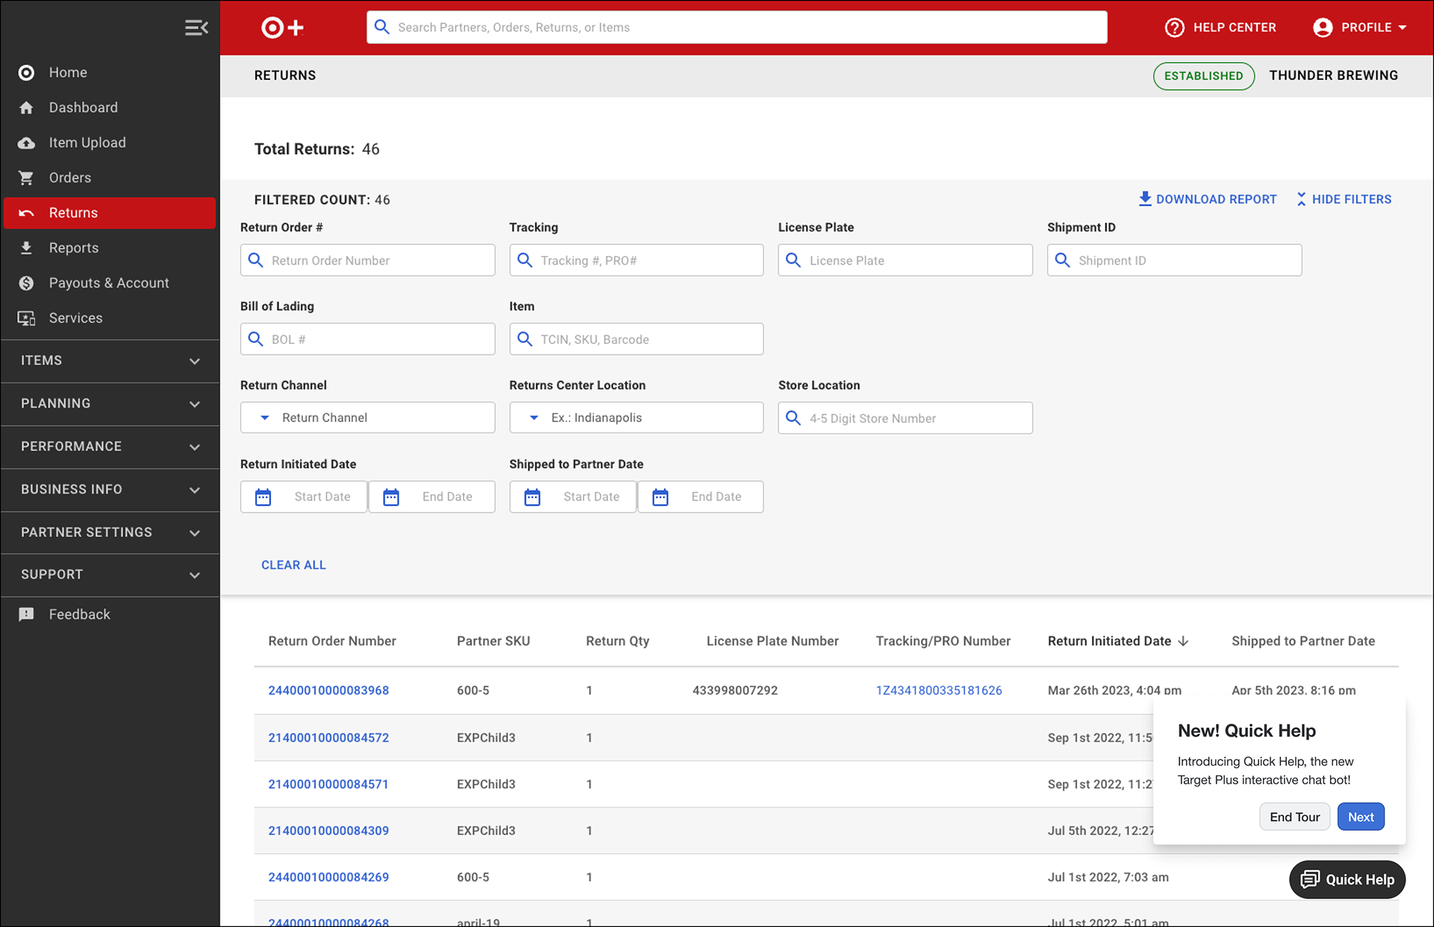Click the Download Report arrow icon
Image resolution: width=1434 pixels, height=927 pixels.
(1145, 199)
